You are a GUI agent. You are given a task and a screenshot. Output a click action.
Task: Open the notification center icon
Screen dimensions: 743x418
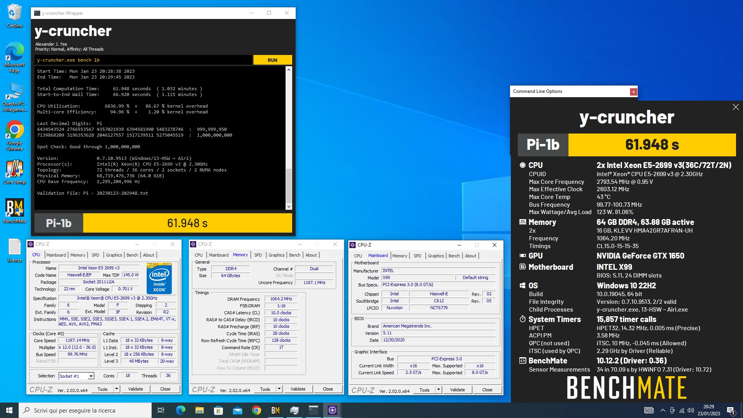coord(731,410)
